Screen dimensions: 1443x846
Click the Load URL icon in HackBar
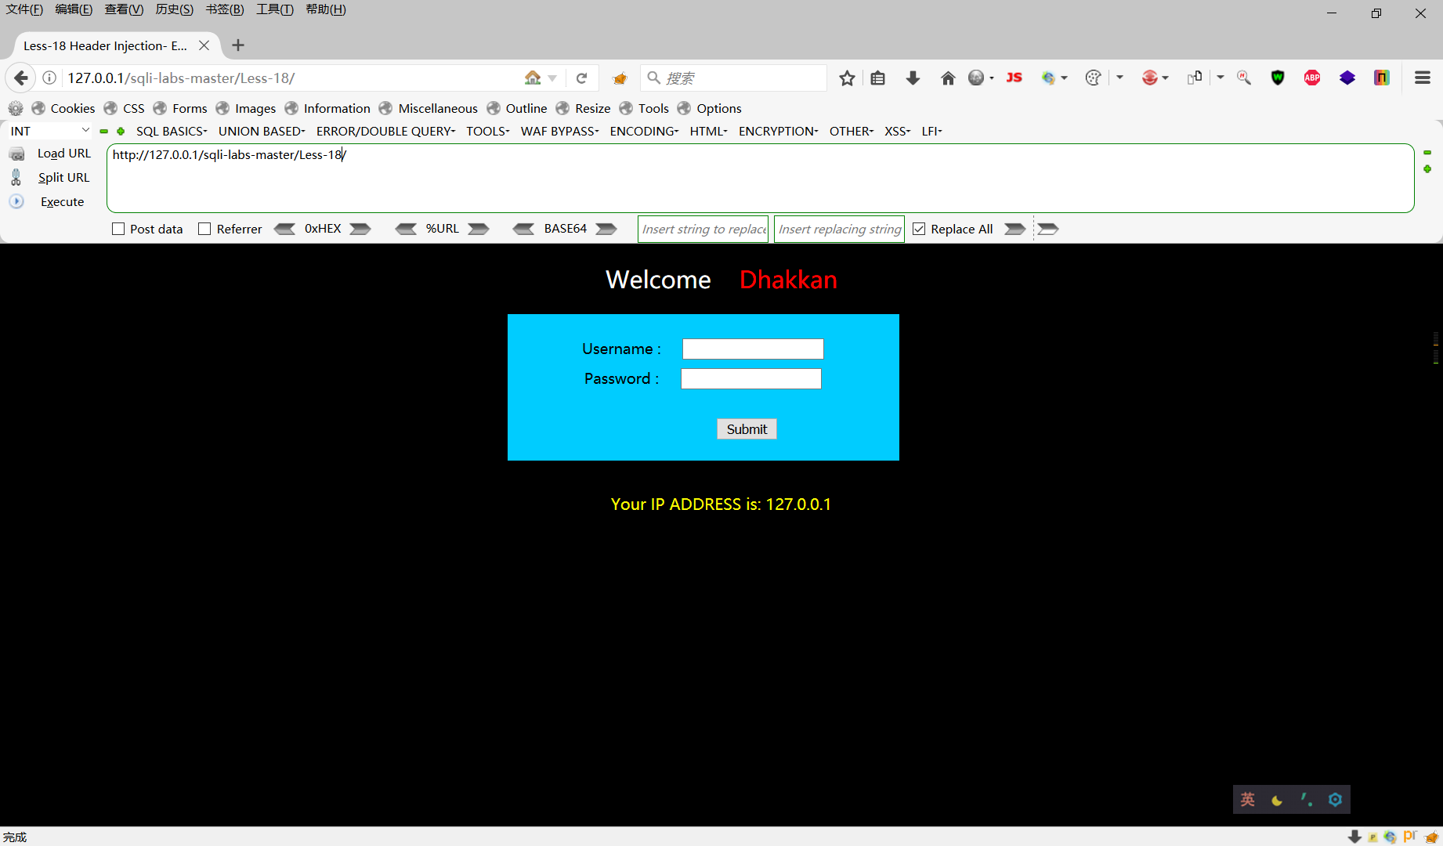tap(17, 154)
